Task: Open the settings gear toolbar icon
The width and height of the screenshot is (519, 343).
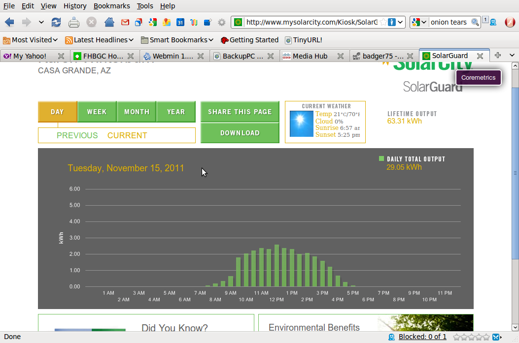Action: (221, 22)
